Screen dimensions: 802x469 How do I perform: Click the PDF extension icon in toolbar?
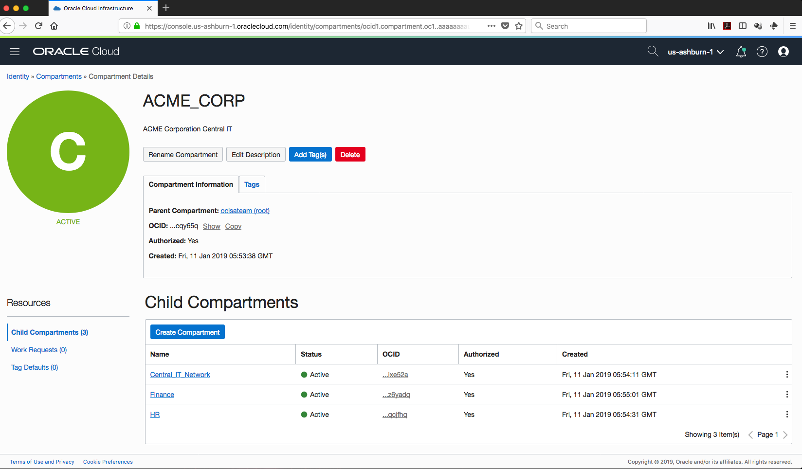pyautogui.click(x=727, y=26)
